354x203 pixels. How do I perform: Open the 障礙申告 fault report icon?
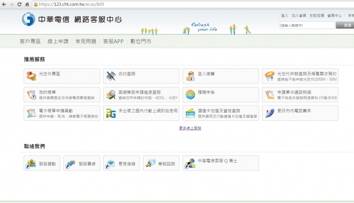[190, 94]
